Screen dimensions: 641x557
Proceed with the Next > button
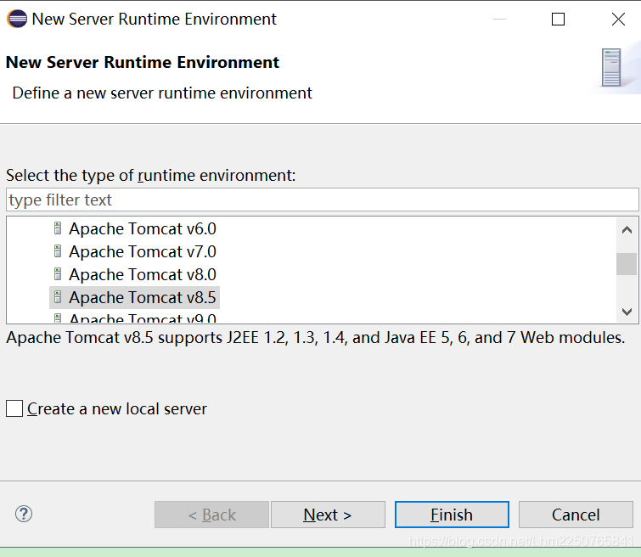point(328,515)
